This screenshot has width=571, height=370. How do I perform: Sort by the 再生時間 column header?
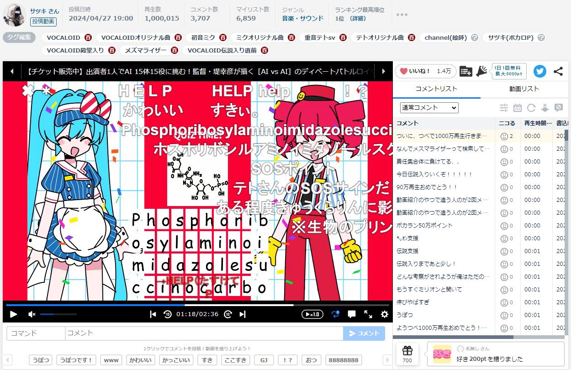(x=536, y=123)
